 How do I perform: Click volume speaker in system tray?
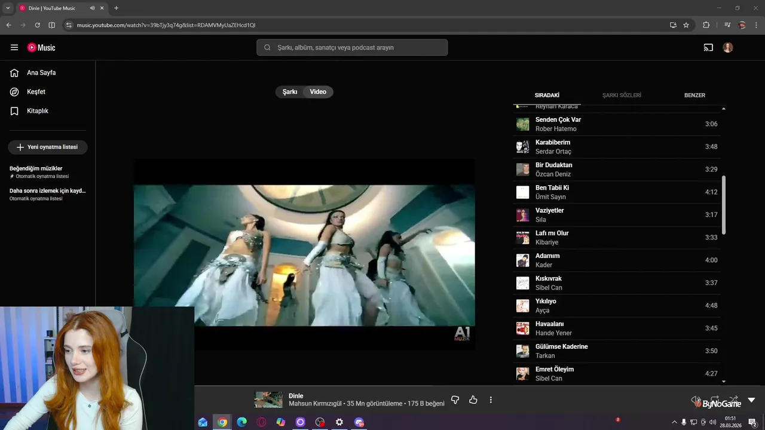click(712, 422)
